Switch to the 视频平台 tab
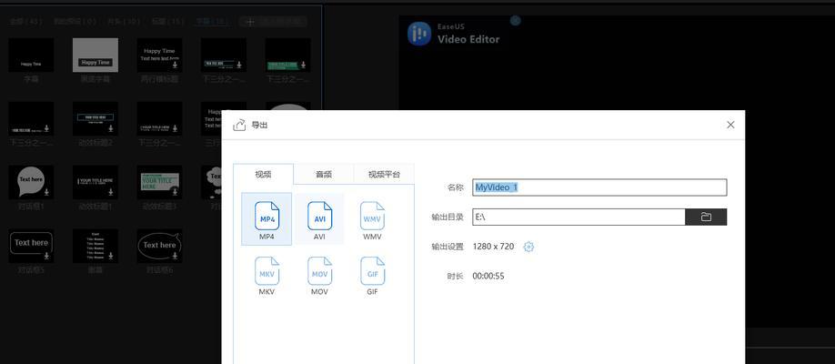The image size is (835, 364). [384, 175]
